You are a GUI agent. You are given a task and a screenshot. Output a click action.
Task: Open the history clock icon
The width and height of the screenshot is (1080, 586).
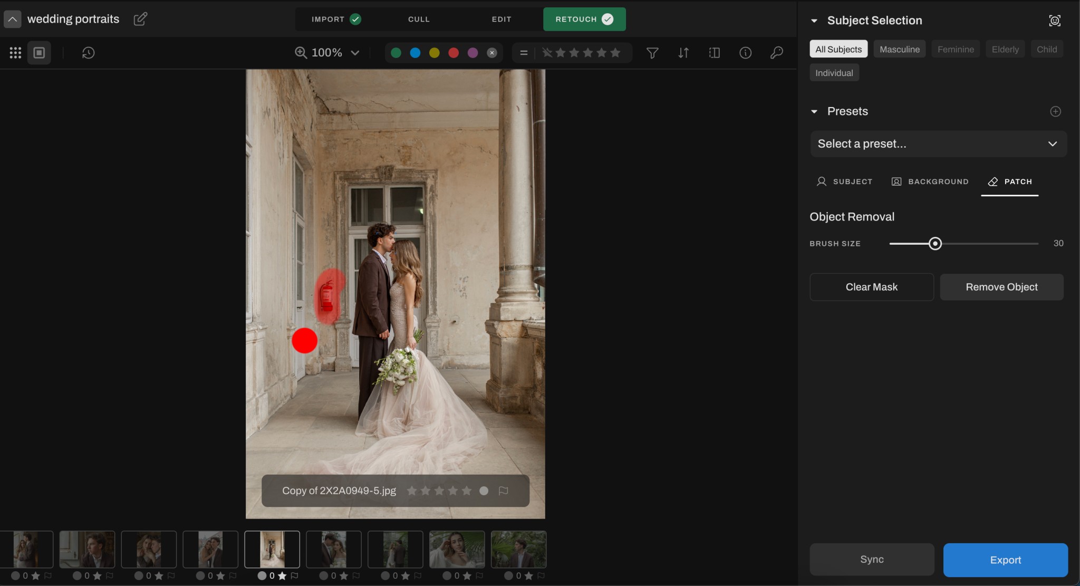coord(88,53)
